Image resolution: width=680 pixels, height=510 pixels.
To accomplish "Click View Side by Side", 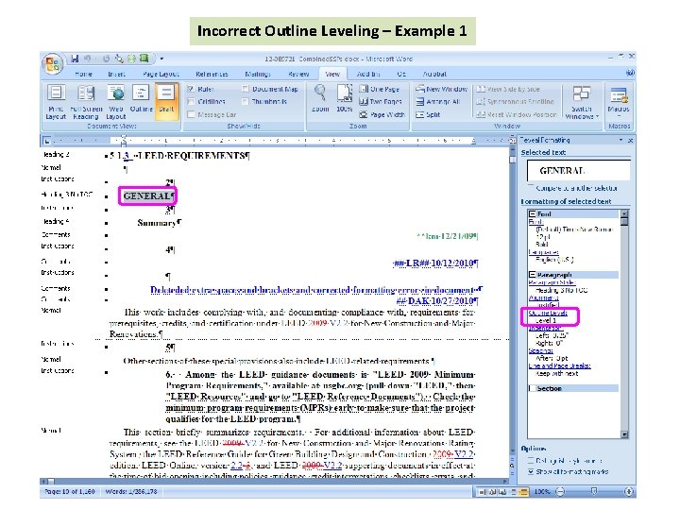I will click(x=508, y=89).
